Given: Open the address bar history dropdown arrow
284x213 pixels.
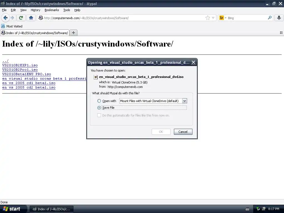Looking at the screenshot, I should pos(213,18).
